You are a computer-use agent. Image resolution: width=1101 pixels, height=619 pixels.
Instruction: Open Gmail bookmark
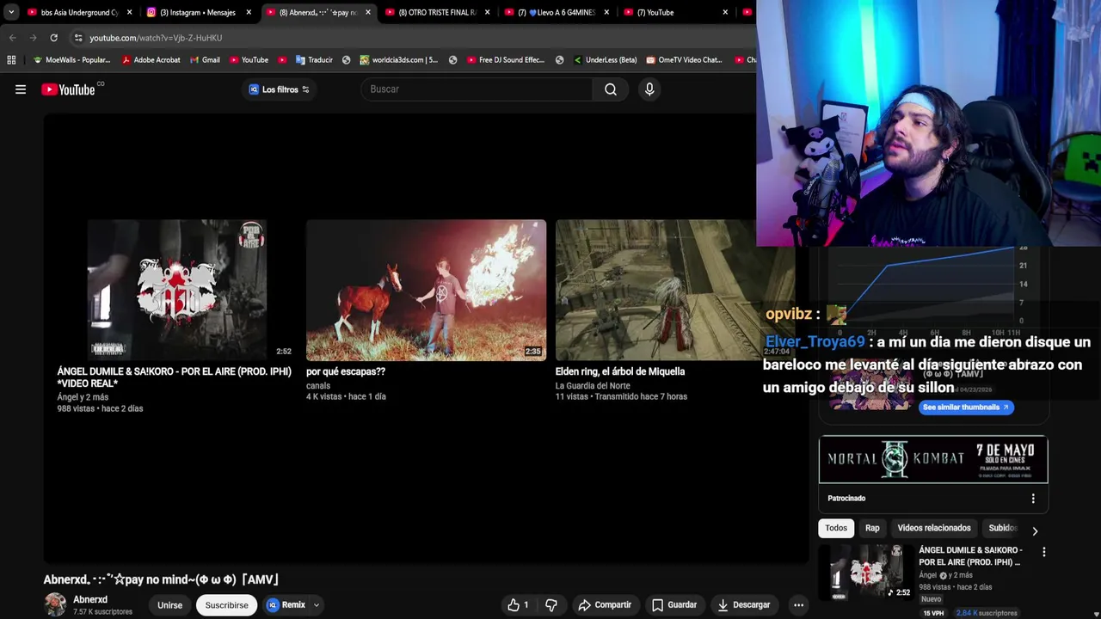[x=205, y=60]
